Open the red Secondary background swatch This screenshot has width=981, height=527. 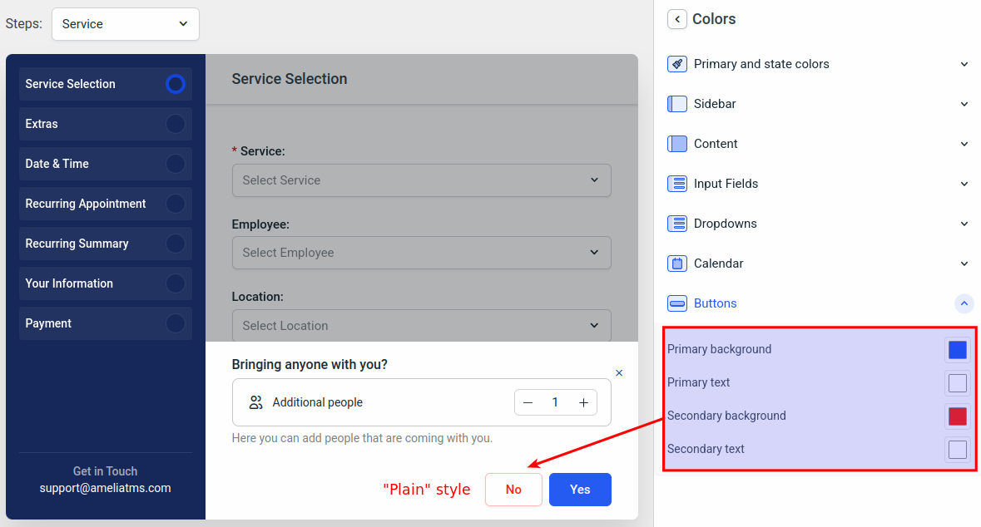(957, 416)
